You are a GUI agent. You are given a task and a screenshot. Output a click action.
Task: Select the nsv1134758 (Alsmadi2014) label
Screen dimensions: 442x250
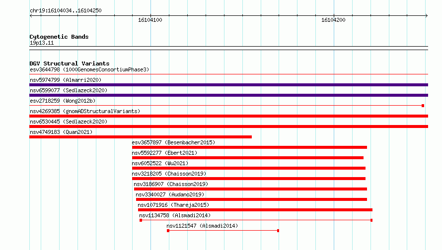click(175, 215)
